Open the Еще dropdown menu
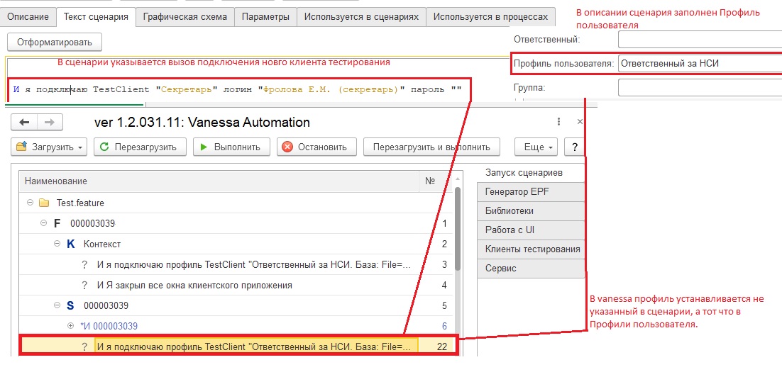Screen dimensions: 782x372 pyautogui.click(x=536, y=147)
